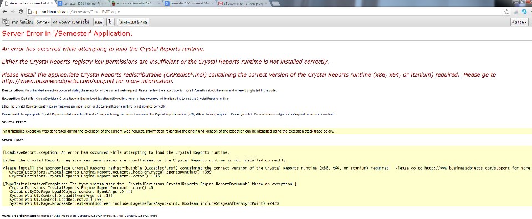Click the signal bars extension icon
This screenshot has height=219, width=532.
(515, 12)
